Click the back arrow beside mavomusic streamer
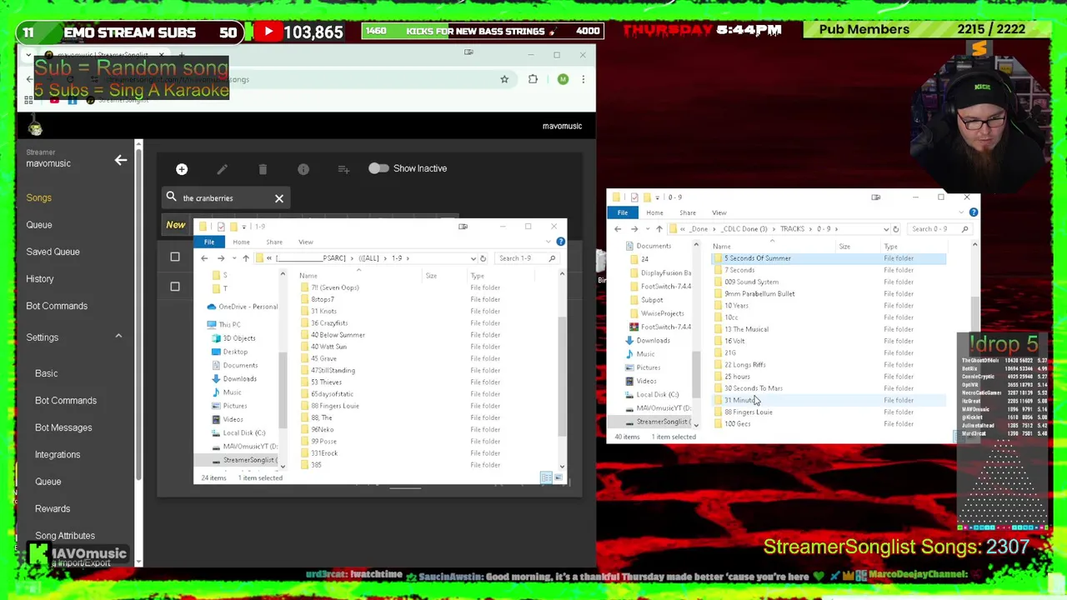The height and width of the screenshot is (600, 1067). click(121, 160)
